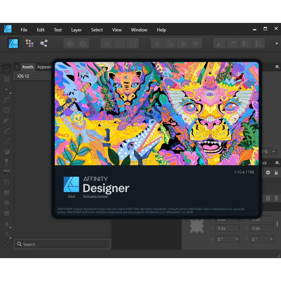Select the Node tool
This screenshot has height=281, width=281.
(7, 89)
